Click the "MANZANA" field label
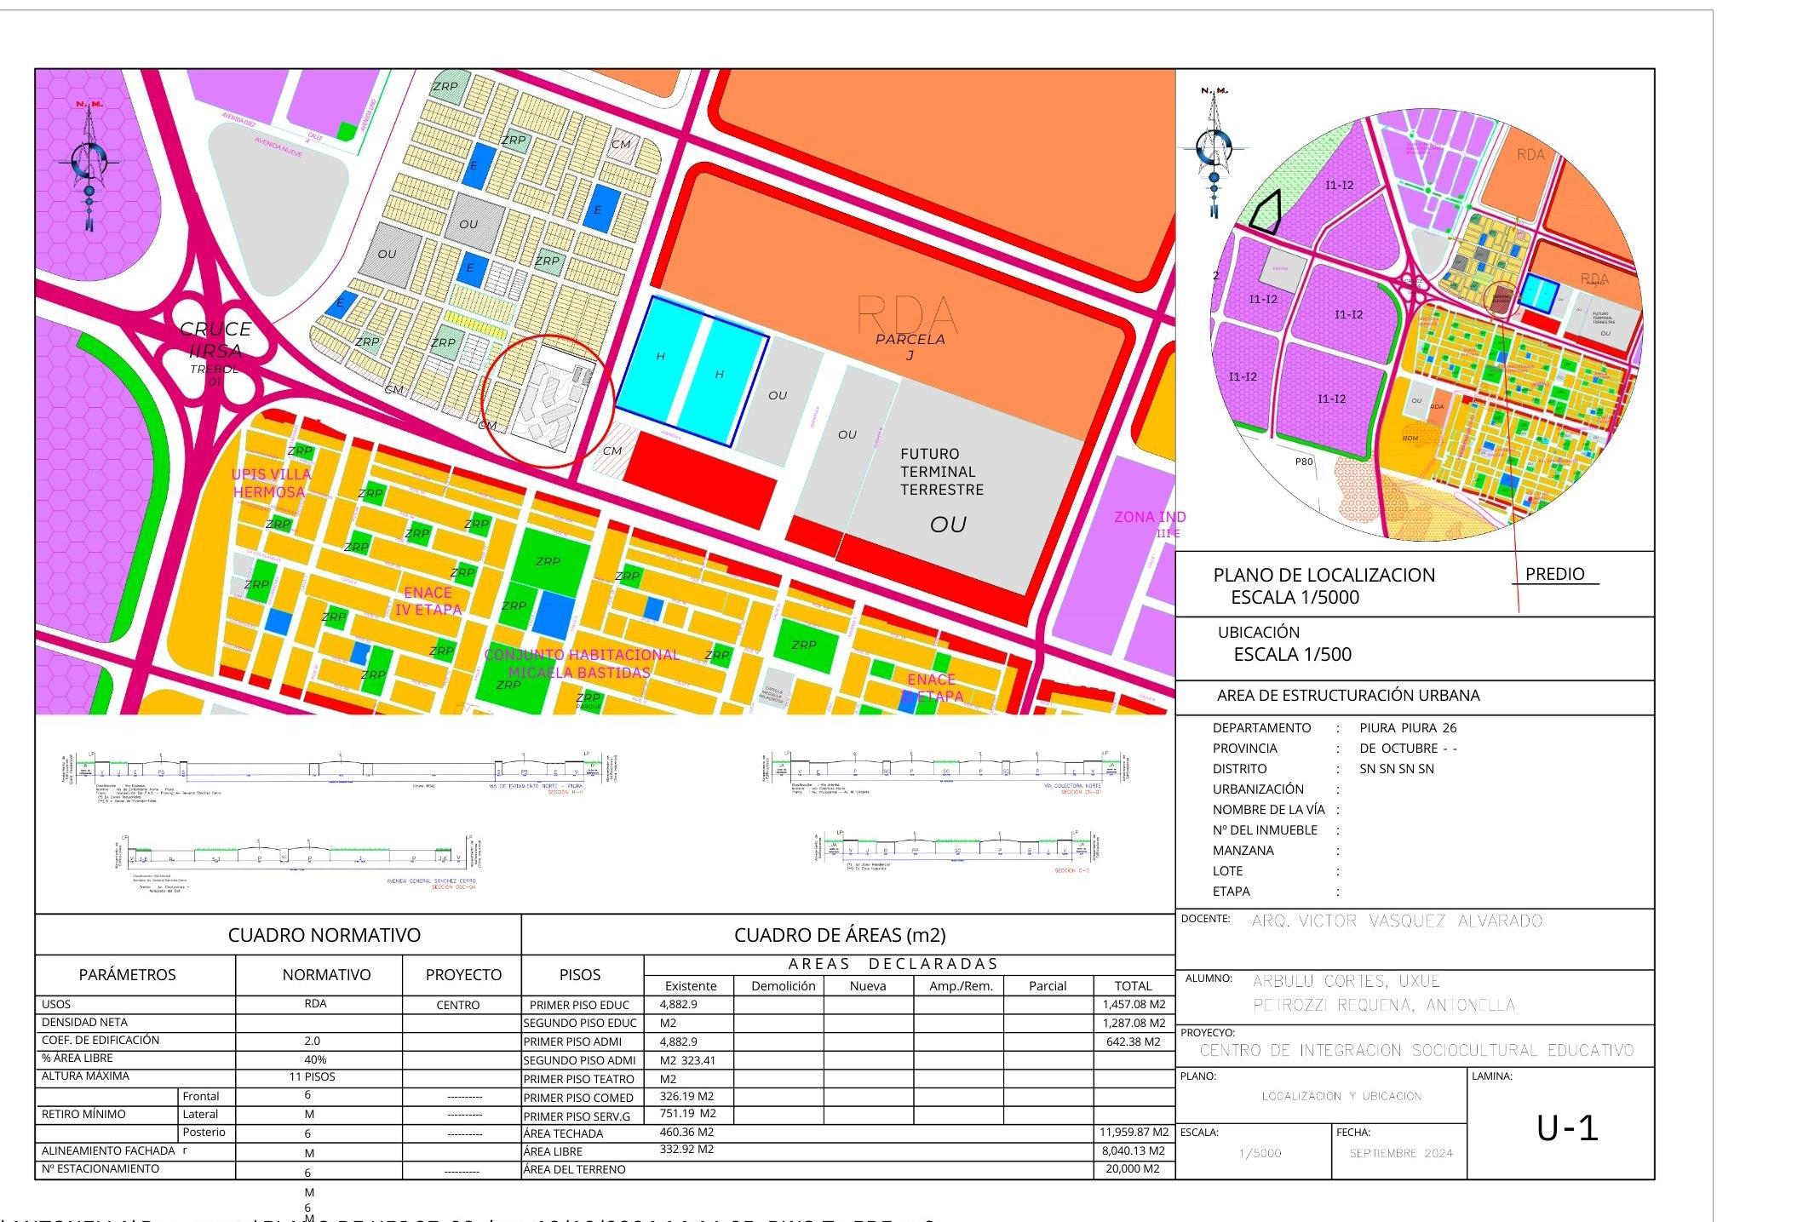 [x=1243, y=851]
